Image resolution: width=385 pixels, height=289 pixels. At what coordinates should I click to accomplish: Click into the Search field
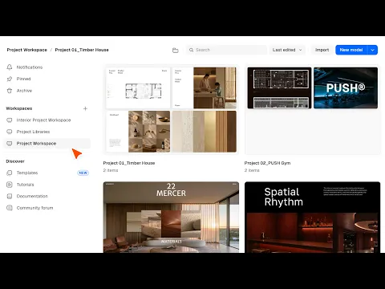click(226, 50)
